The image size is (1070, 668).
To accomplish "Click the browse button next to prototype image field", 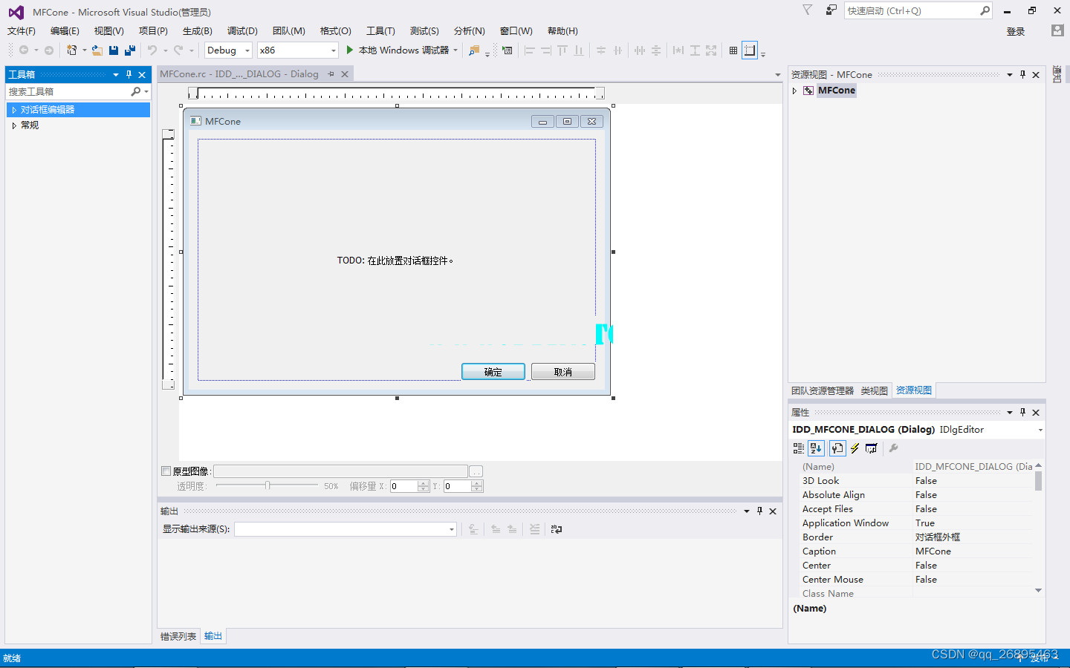I will tap(476, 471).
